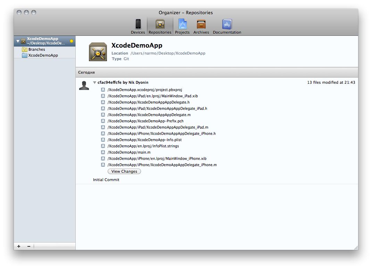Click the /XcodeDemoApp/iPad/XcodeDemoAppAppDelegate_iPad.h path
Screen dimensions: 372x269
[157, 108]
